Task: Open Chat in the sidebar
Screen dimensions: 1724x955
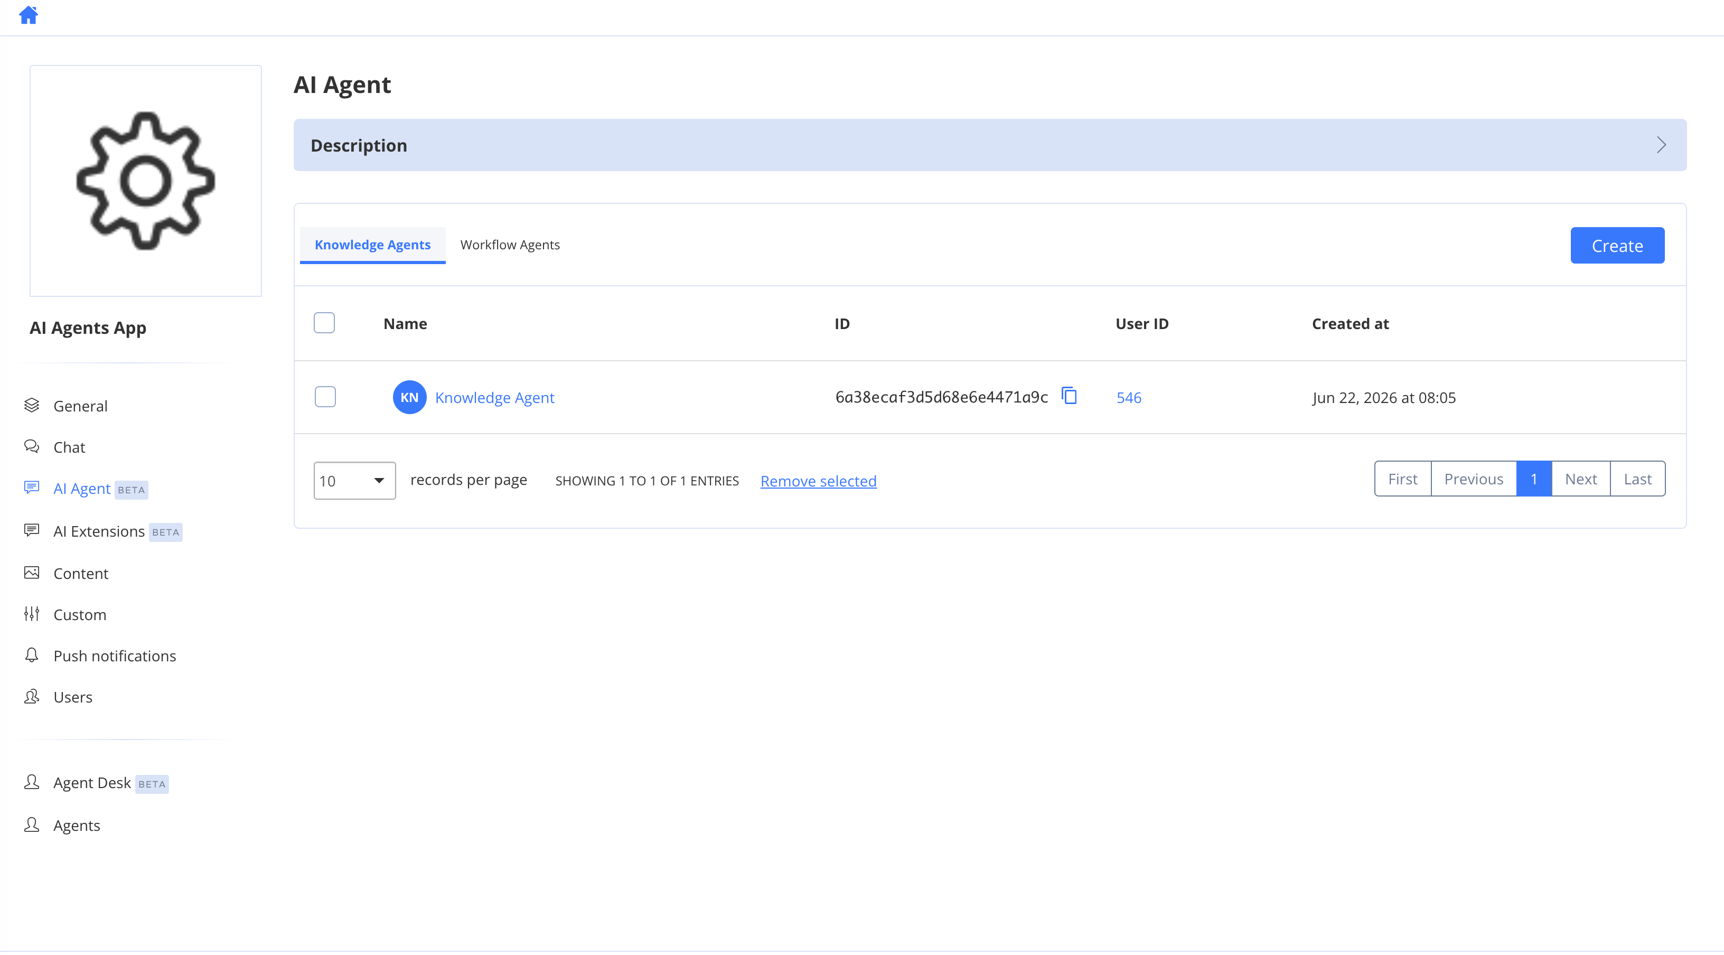Action: (x=69, y=447)
